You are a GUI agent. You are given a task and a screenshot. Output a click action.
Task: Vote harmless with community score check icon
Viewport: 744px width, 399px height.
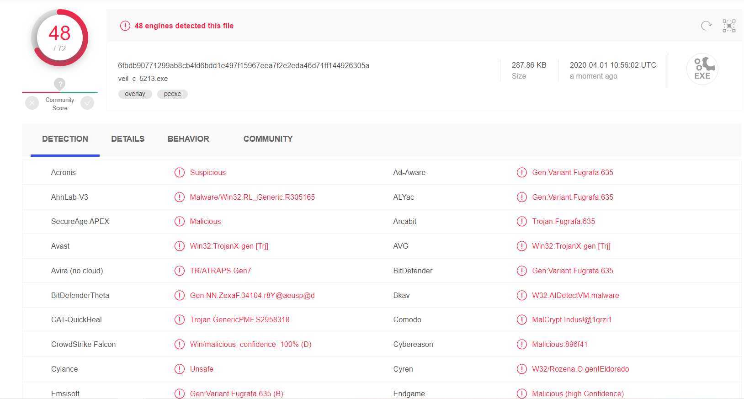87,103
